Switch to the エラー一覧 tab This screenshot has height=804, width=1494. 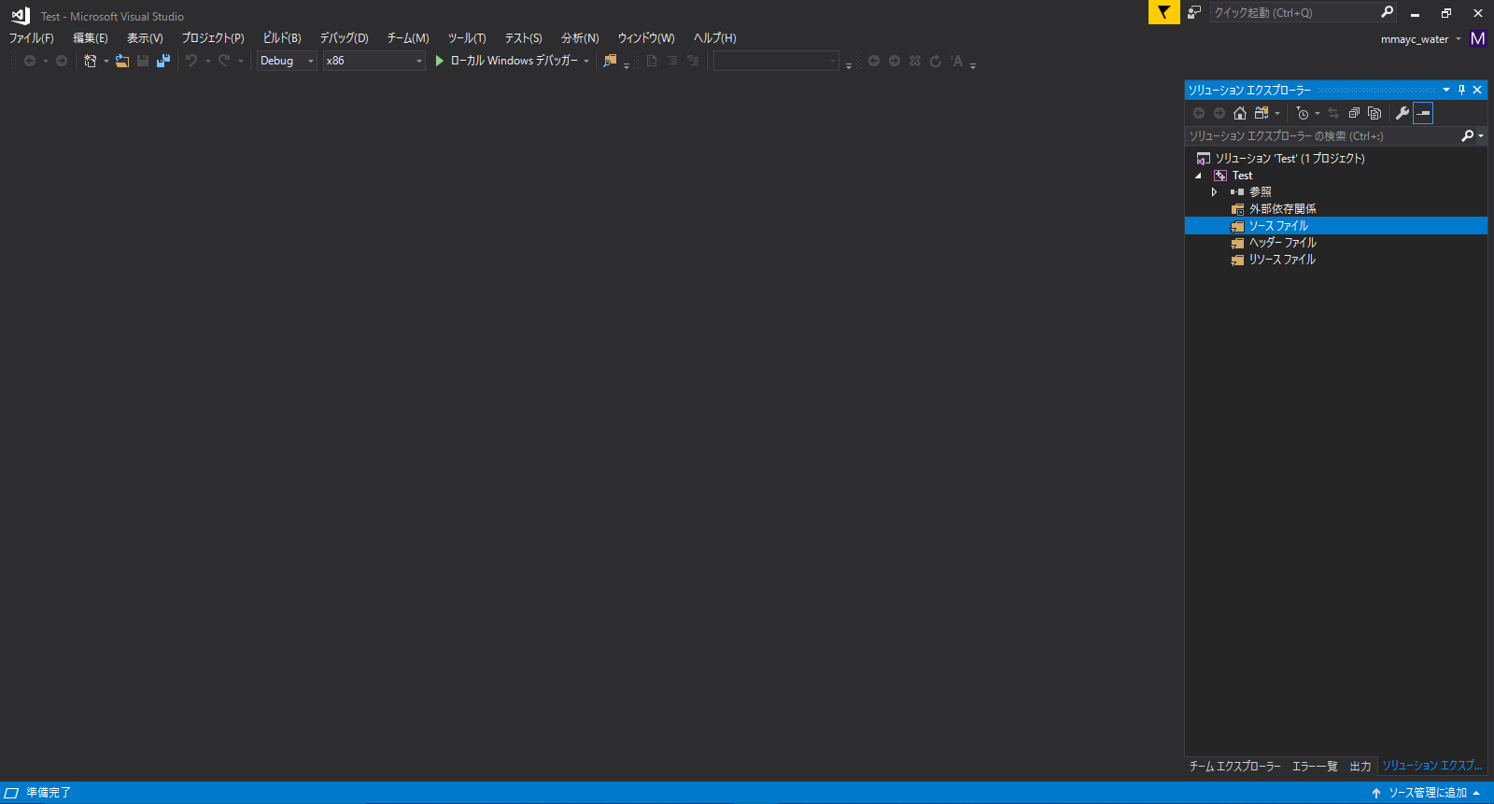click(x=1315, y=767)
